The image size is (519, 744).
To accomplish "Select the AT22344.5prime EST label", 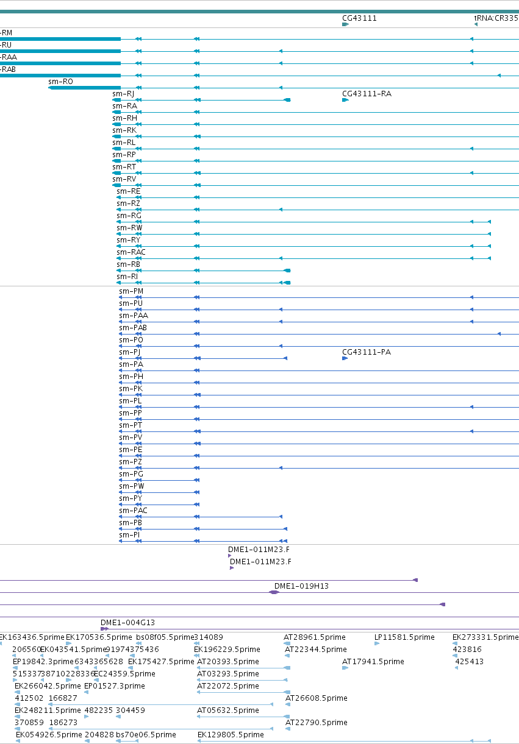I will click(x=316, y=650).
